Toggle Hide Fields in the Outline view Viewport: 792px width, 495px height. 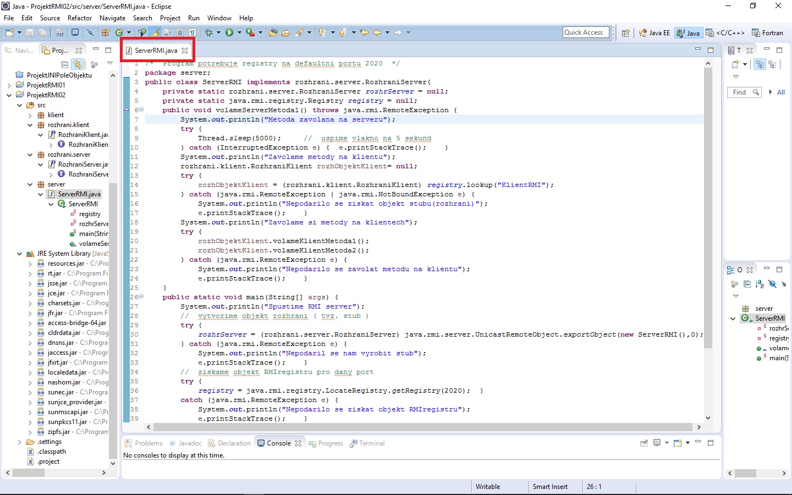tap(772, 284)
